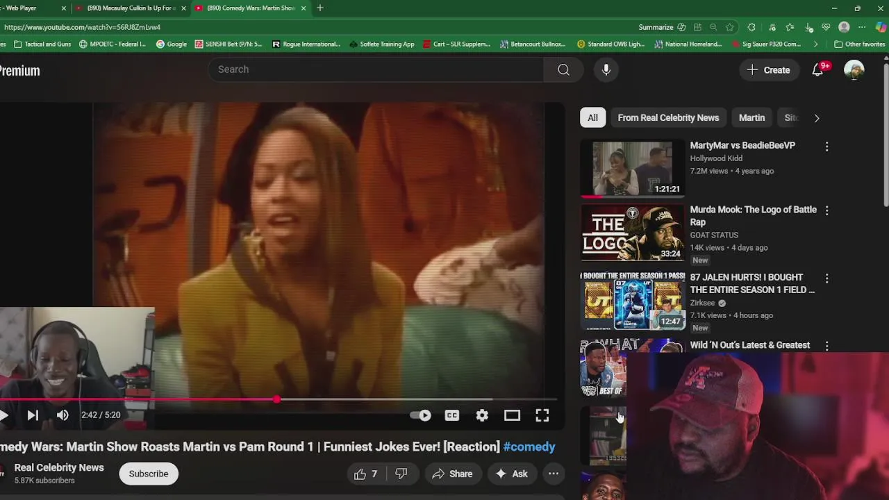Click the search magnifier button

[563, 69]
